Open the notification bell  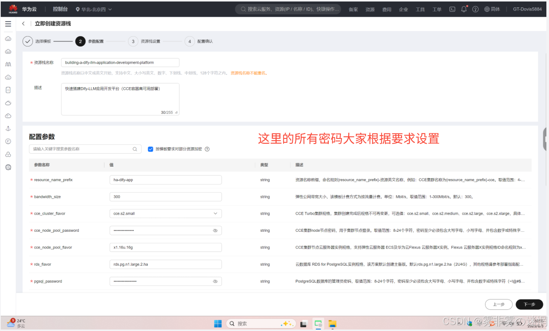coord(464,9)
